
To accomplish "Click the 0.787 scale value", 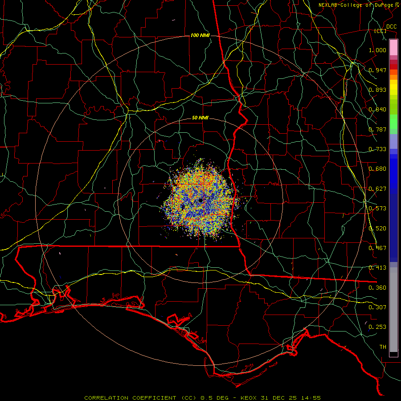I will [377, 129].
